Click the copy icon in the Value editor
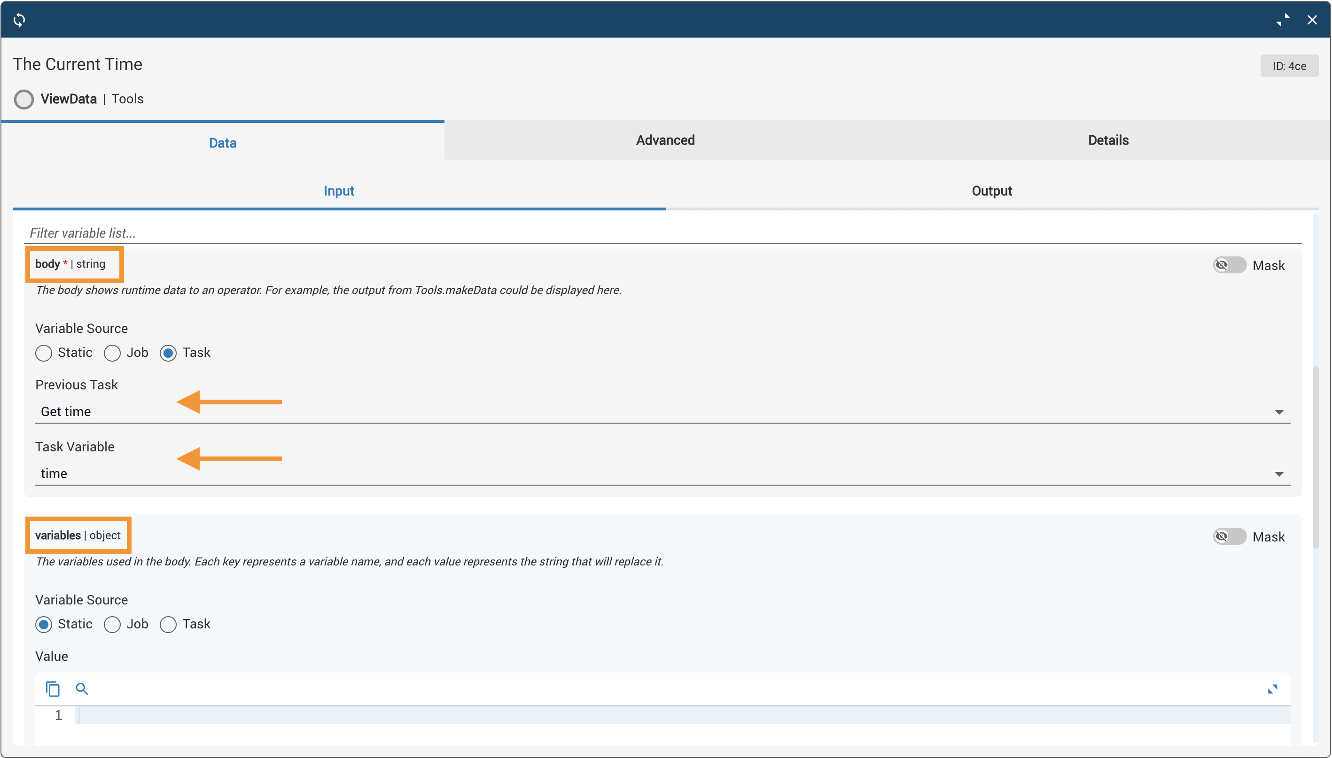 click(53, 689)
